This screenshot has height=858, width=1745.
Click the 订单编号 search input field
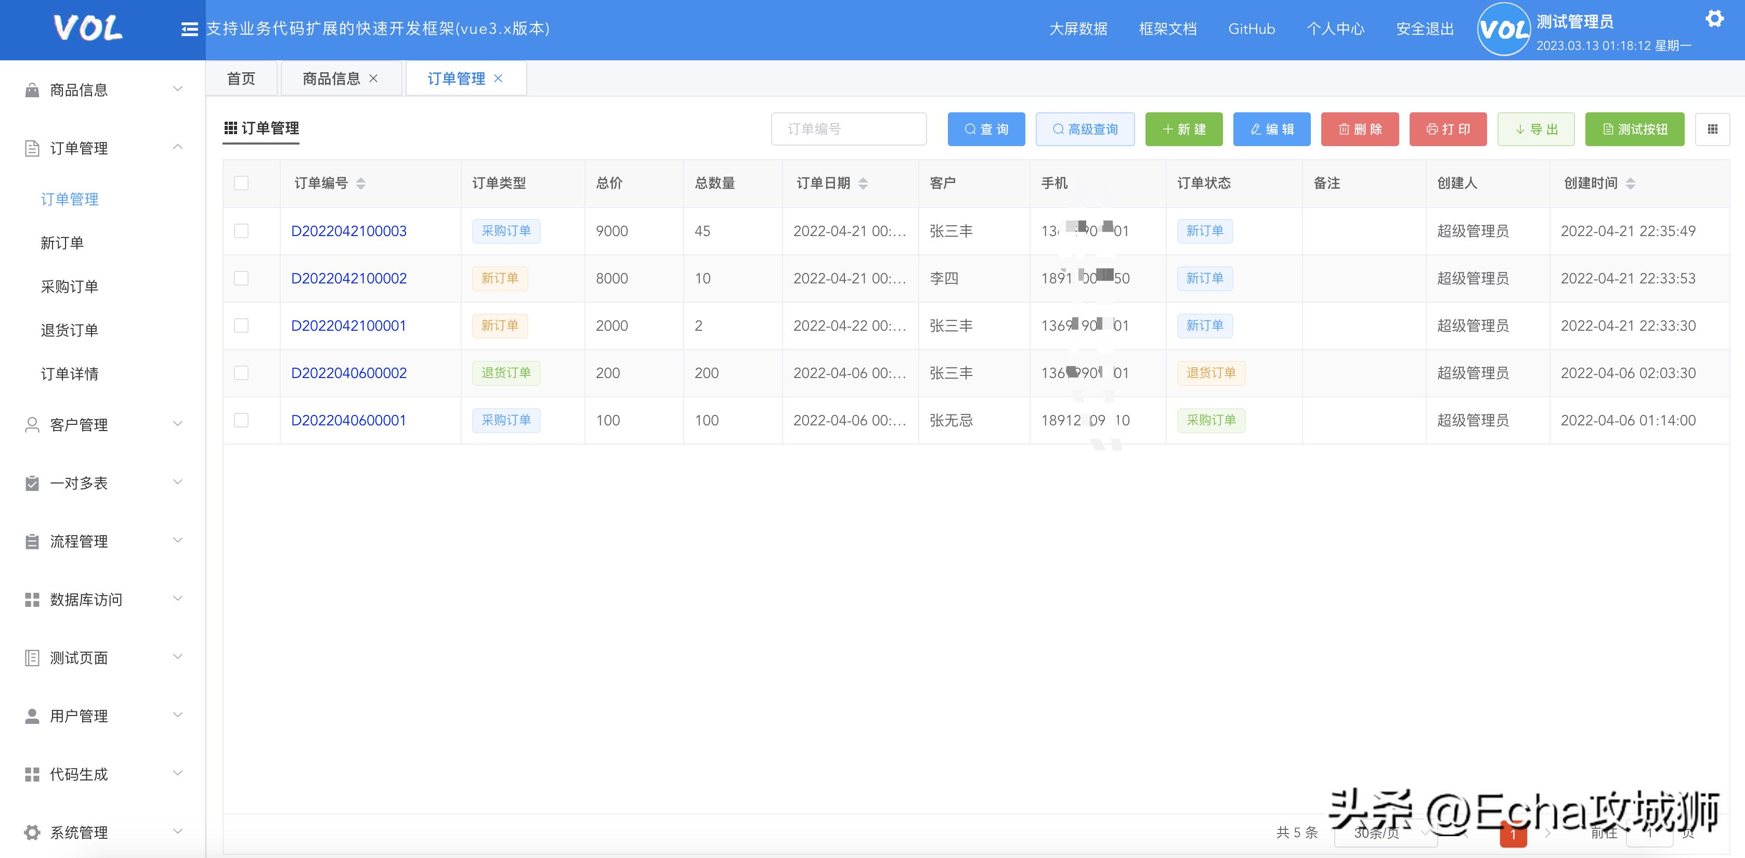click(x=848, y=128)
